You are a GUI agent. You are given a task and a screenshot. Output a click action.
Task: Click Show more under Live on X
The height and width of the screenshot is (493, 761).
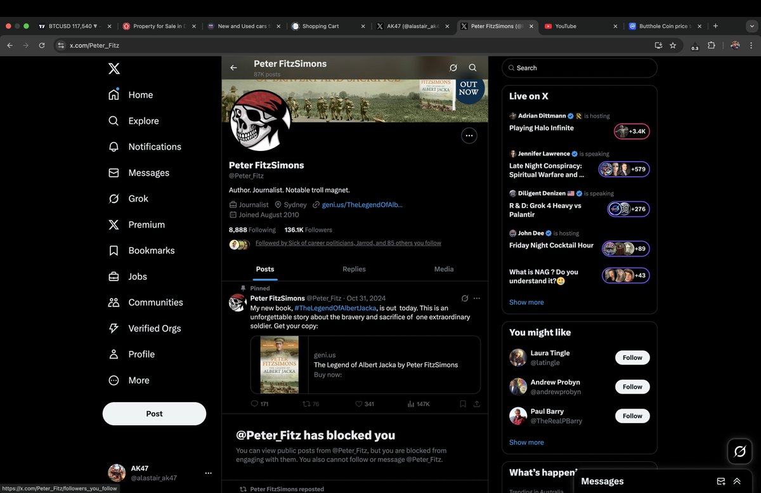(526, 302)
